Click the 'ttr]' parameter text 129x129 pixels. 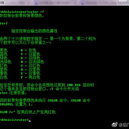coord(4,23)
